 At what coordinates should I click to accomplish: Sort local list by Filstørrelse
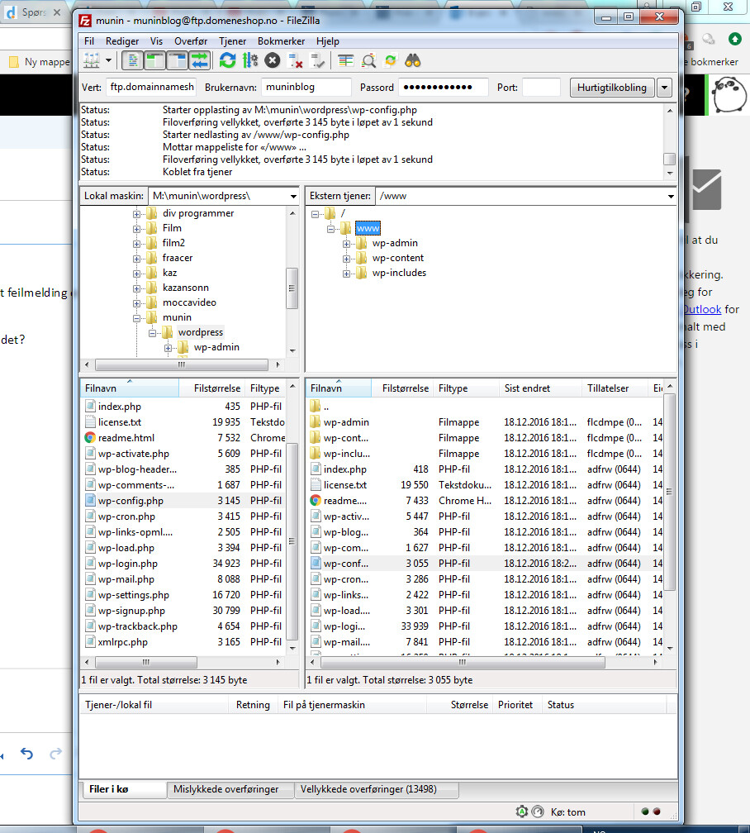[212, 388]
